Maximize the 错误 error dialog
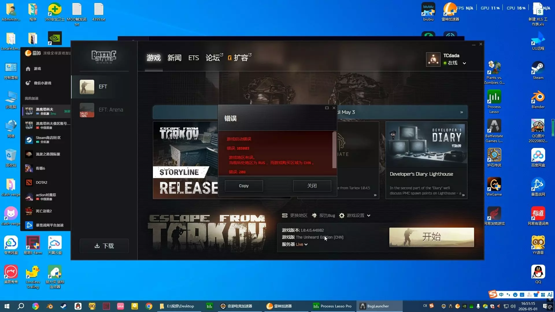The height and width of the screenshot is (312, 555). [327, 108]
